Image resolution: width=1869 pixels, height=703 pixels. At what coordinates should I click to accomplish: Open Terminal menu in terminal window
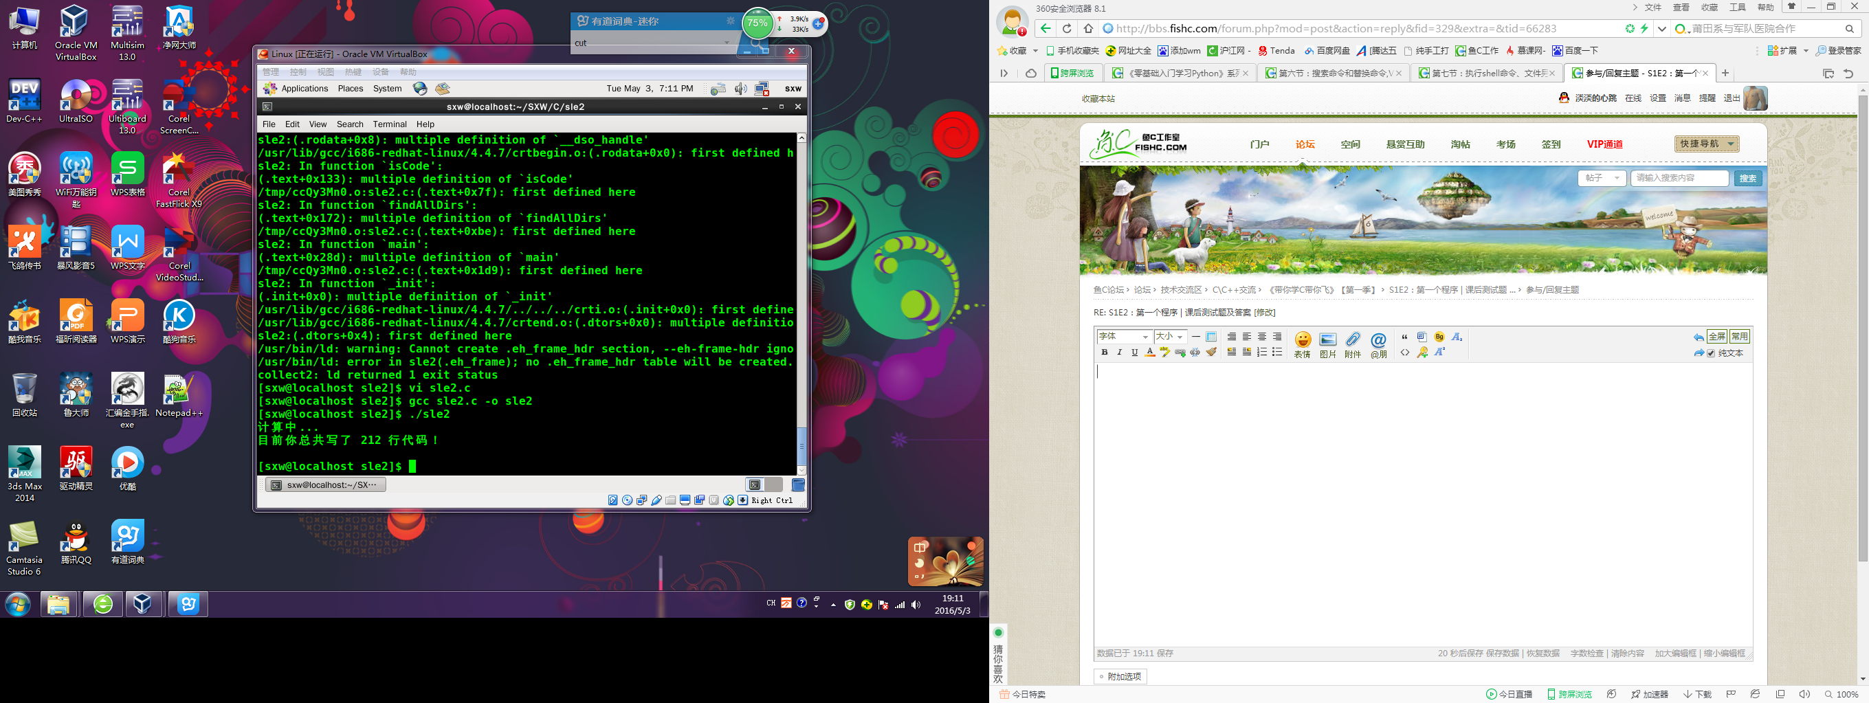(390, 124)
